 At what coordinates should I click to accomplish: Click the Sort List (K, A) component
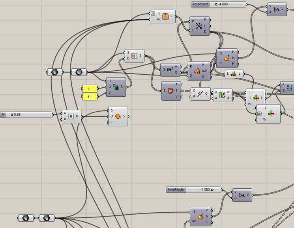coord(222,95)
